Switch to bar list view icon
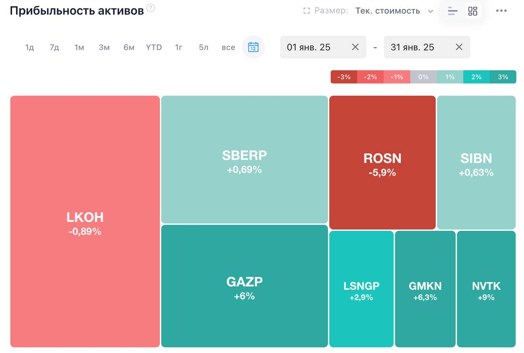Image resolution: width=524 pixels, height=353 pixels. 453,11
